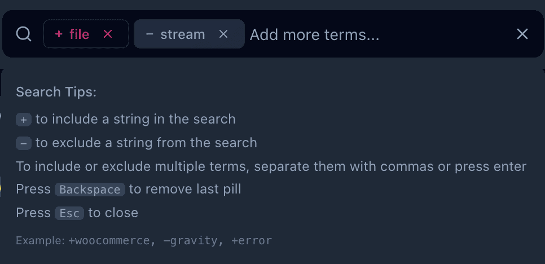Screen dimensions: 545x264
Task: Toggle the plus sign on the file pill
Action: [59, 34]
